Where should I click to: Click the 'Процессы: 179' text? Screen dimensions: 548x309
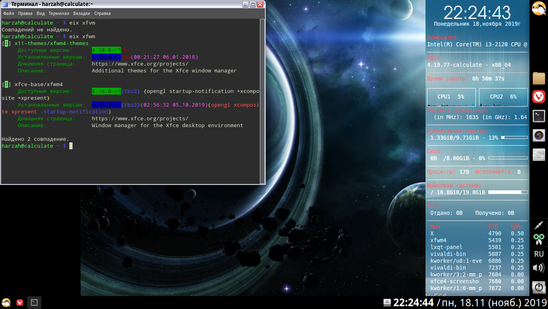[x=448, y=172]
